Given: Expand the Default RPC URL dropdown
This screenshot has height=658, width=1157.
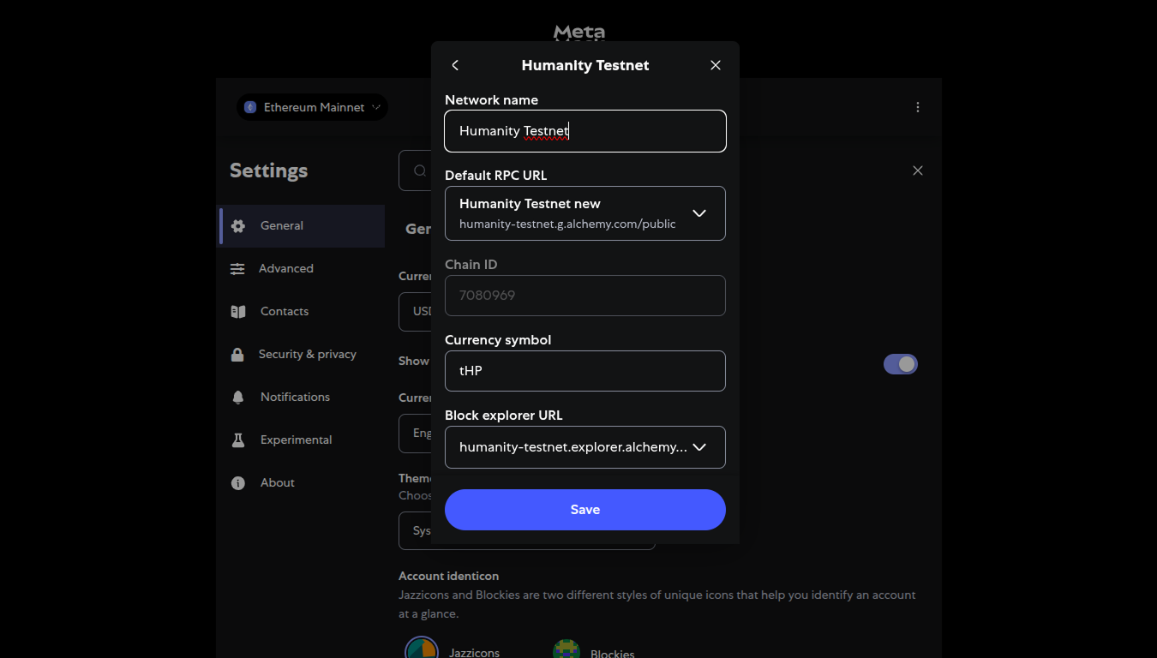Looking at the screenshot, I should click(698, 213).
